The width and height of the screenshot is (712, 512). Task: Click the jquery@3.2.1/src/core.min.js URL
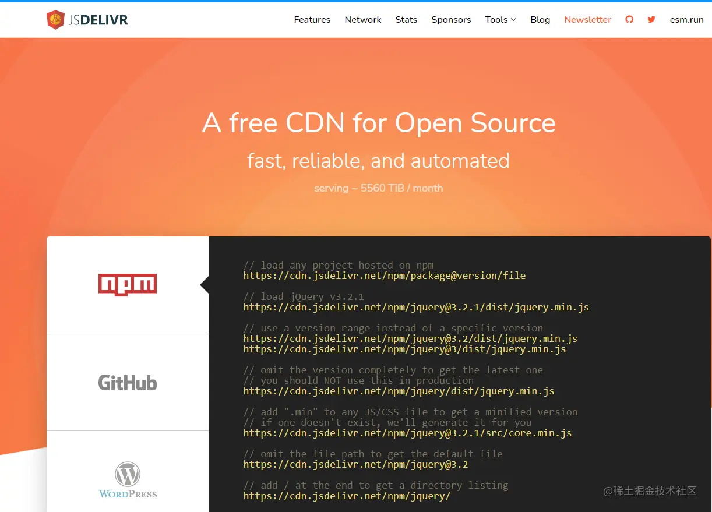pyautogui.click(x=407, y=433)
